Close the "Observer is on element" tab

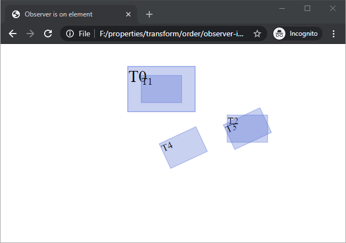pos(128,14)
